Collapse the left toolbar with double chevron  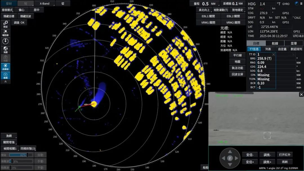(x=5, y=82)
